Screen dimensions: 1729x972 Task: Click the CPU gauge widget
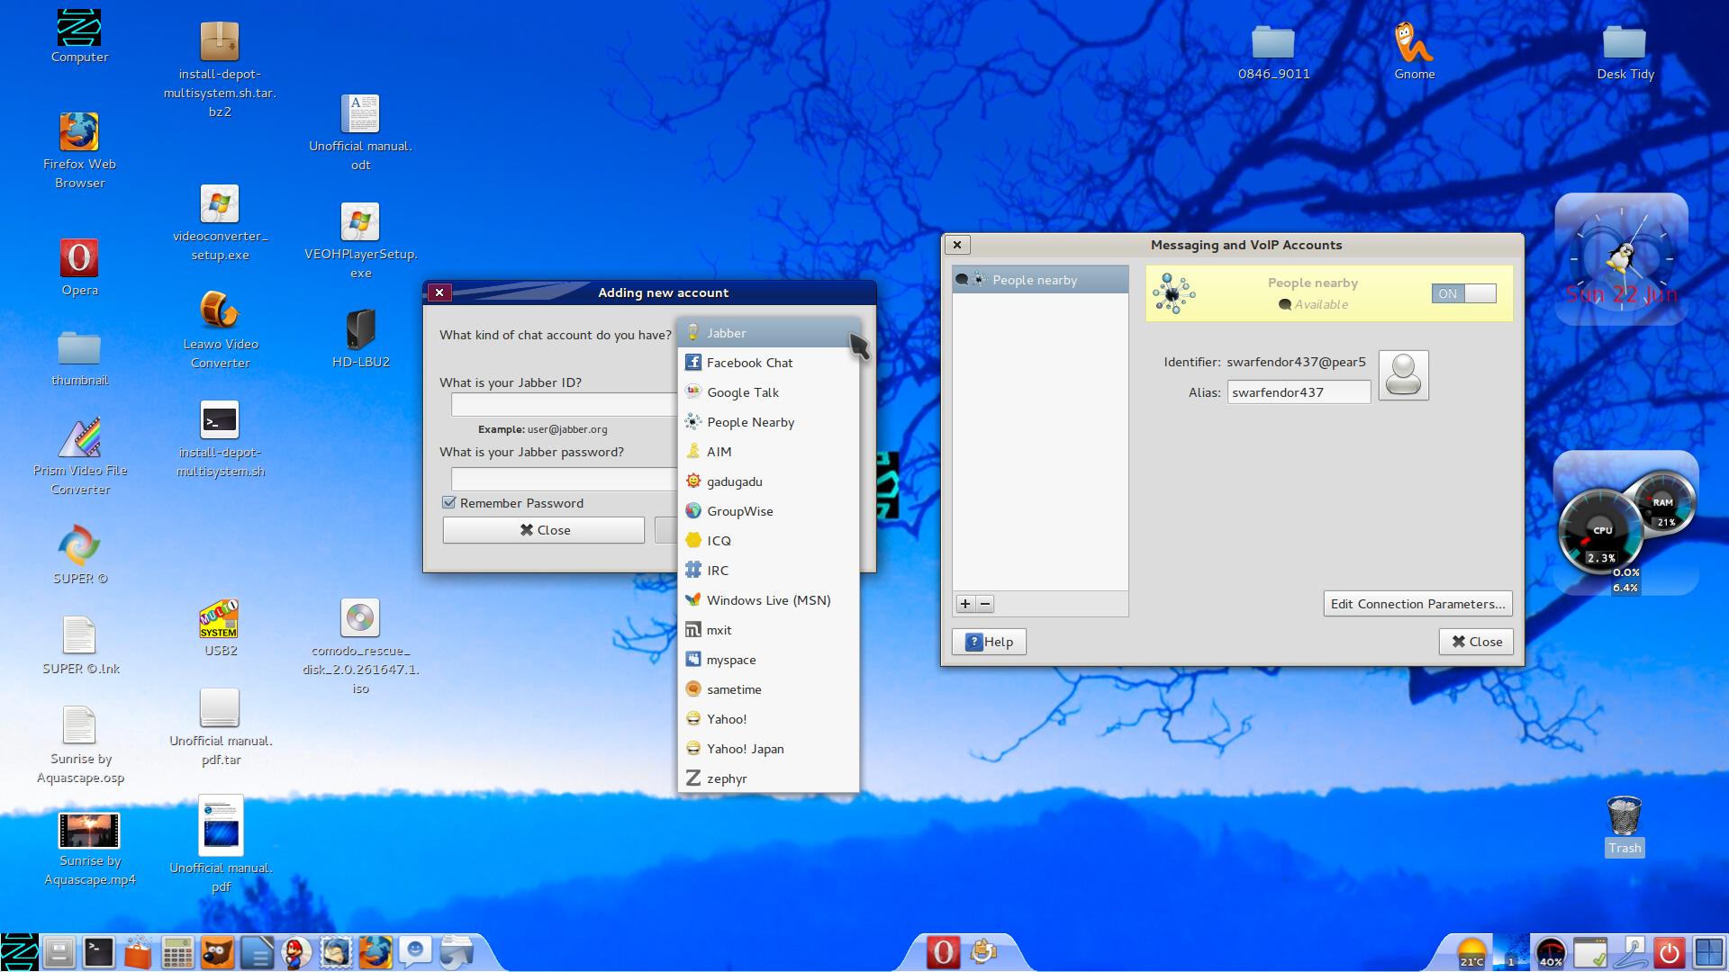1600,534
